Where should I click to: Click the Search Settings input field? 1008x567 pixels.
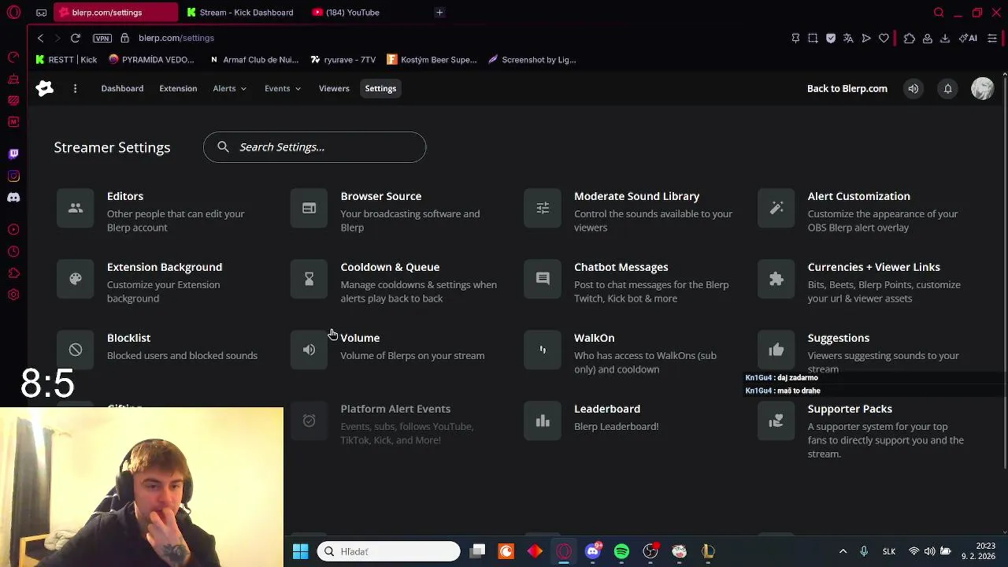pyautogui.click(x=314, y=147)
